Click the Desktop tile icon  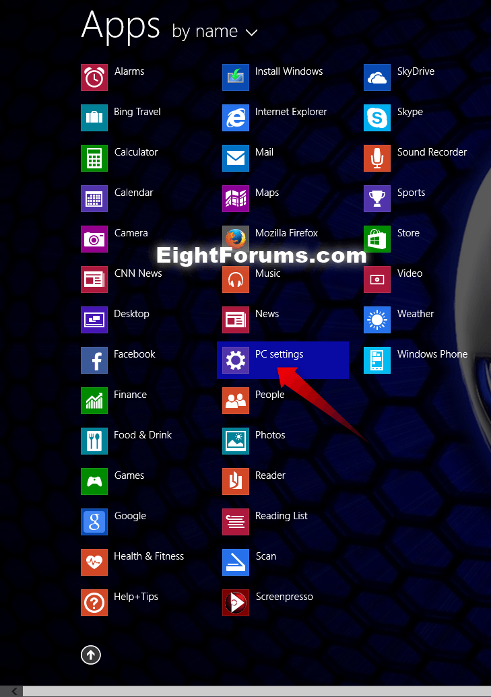[x=94, y=320]
